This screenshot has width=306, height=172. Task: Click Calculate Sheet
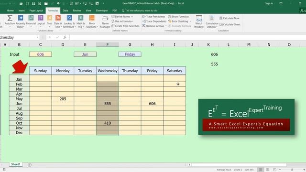point(230,24)
